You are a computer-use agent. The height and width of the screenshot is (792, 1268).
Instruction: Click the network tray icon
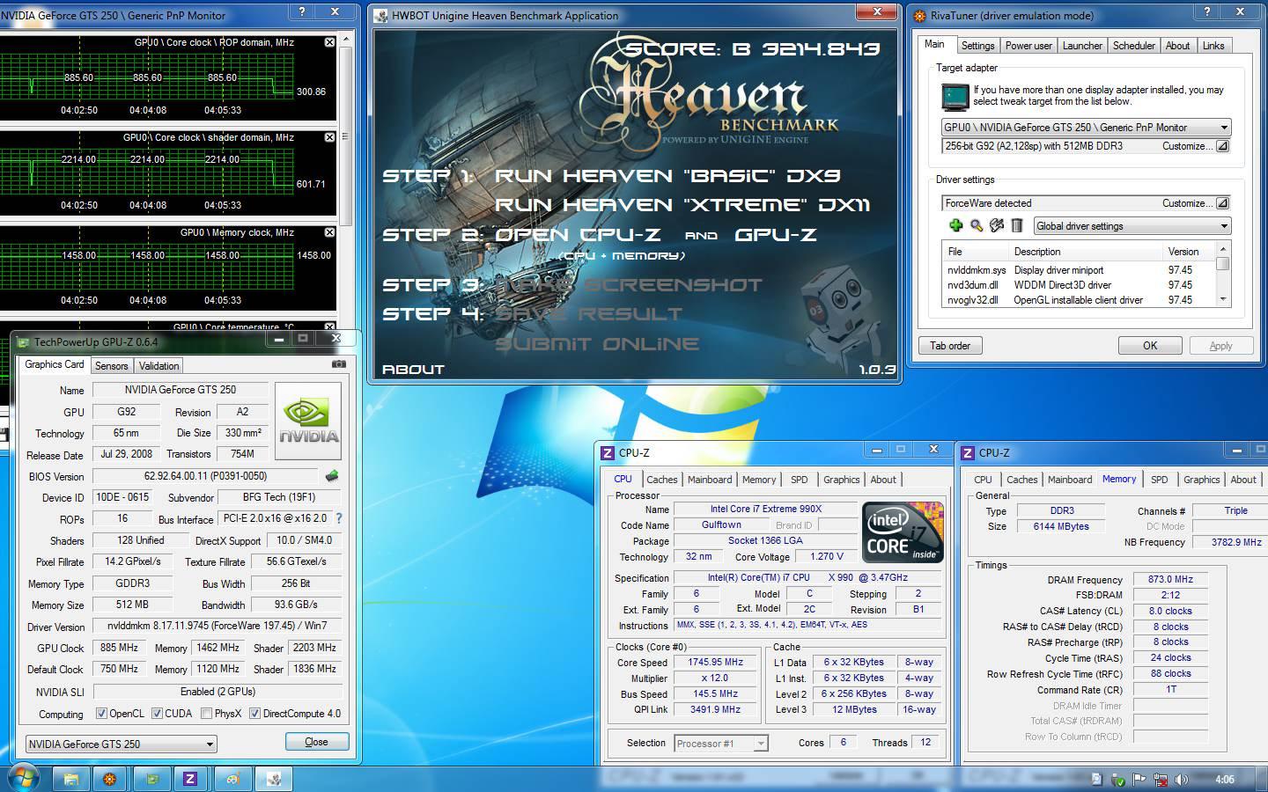coord(1161,779)
